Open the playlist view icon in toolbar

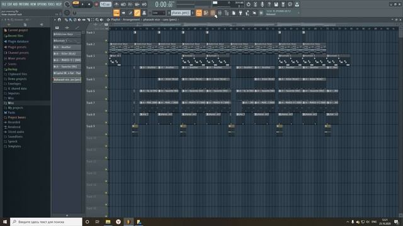(x=199, y=13)
